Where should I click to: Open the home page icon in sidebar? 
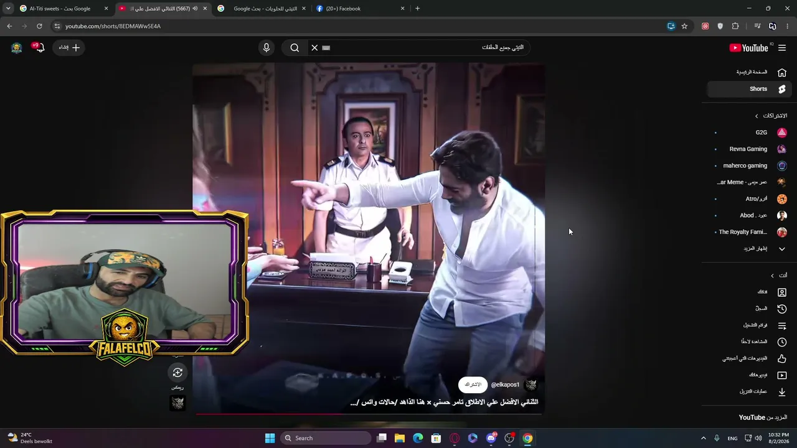(782, 72)
